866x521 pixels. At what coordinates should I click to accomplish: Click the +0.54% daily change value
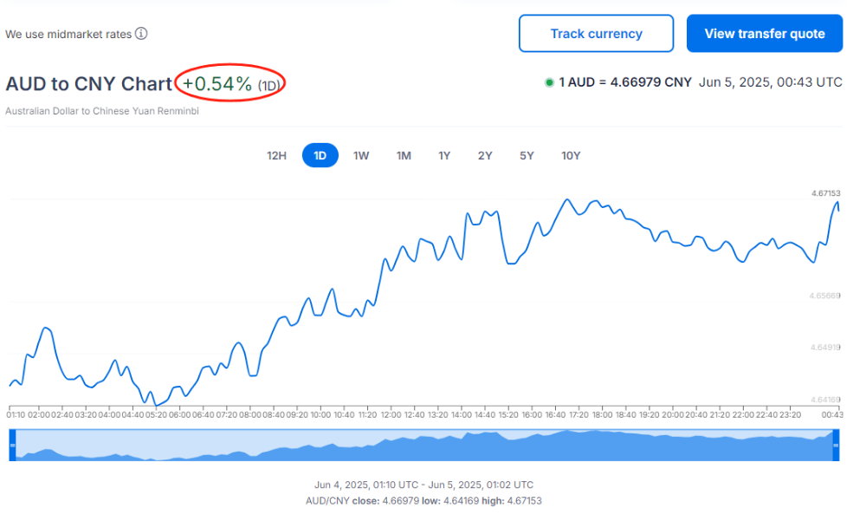click(217, 83)
